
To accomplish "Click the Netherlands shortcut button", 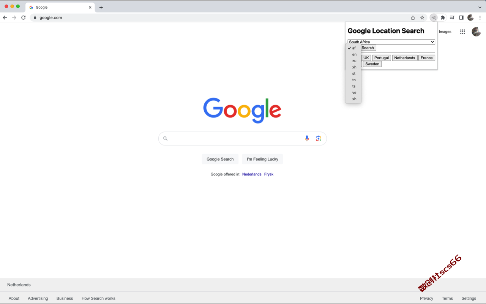I will click(405, 58).
